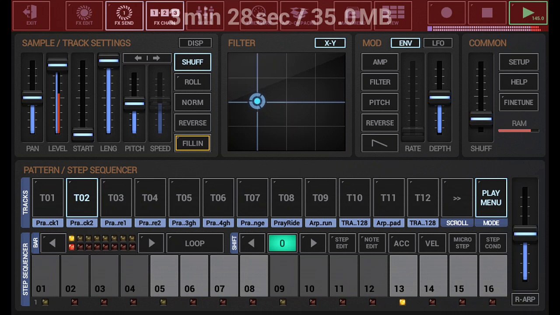Viewport: 560px width, 315px height.
Task: Switch MOD to LFO tab
Action: [x=438, y=43]
